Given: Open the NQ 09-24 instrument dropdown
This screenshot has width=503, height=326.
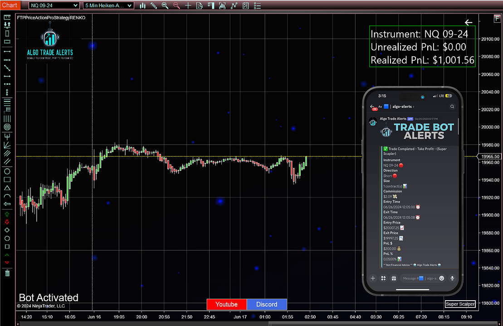Looking at the screenshot, I should 54,5.
